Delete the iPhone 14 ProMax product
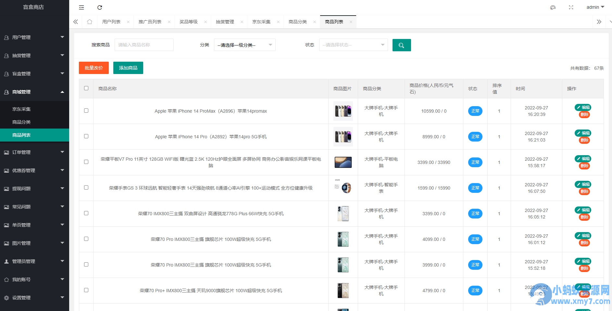The width and height of the screenshot is (612, 311). [x=584, y=115]
